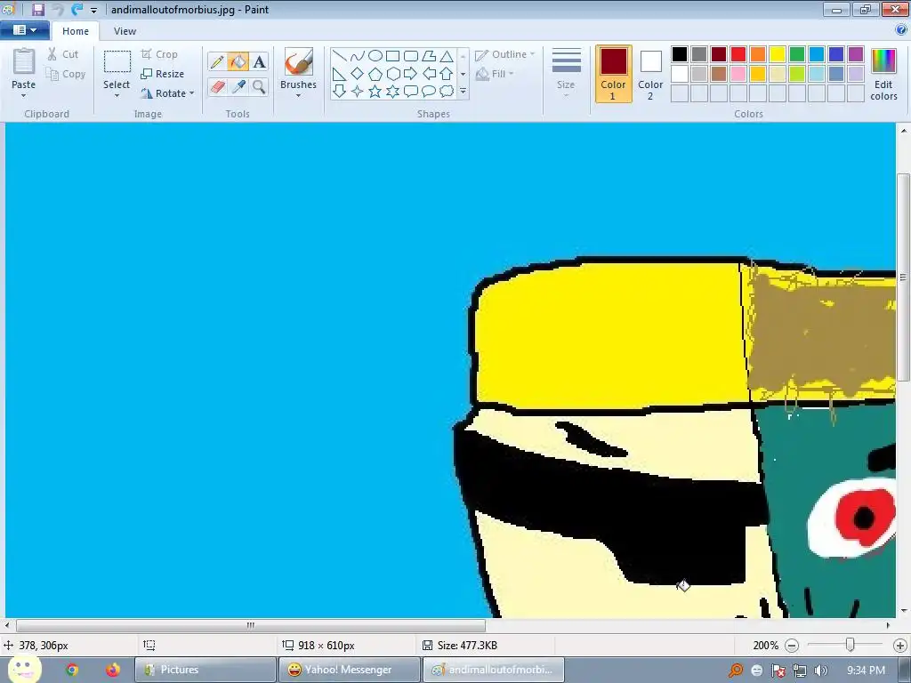Click the Redo arrow in quick access toolbar
Viewport: 911px width, 683px height.
[x=77, y=9]
